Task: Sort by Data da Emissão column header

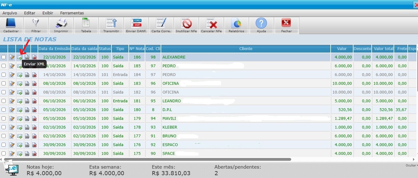Action: [54, 49]
